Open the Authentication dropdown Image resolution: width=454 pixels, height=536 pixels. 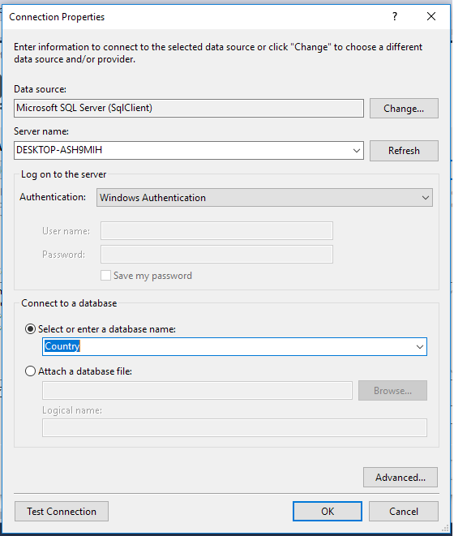click(264, 198)
